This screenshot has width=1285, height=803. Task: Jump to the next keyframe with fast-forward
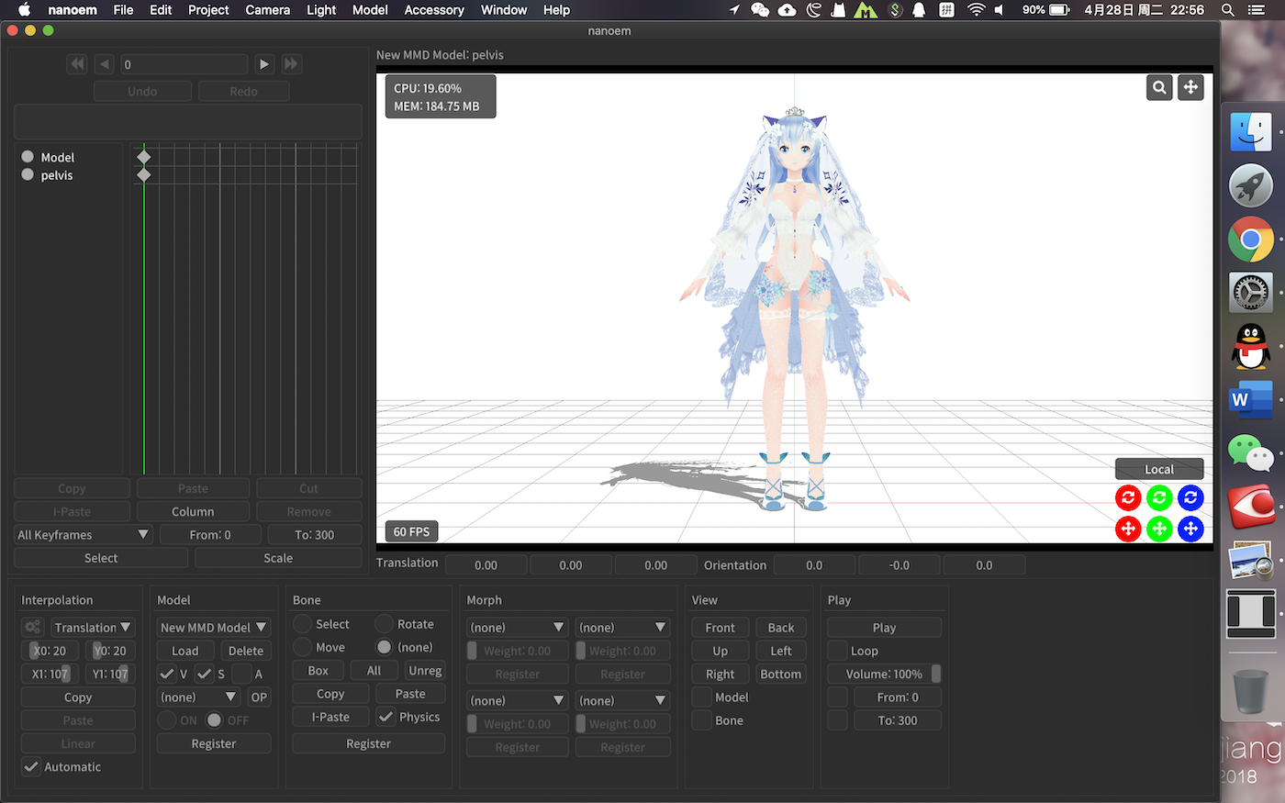click(291, 64)
